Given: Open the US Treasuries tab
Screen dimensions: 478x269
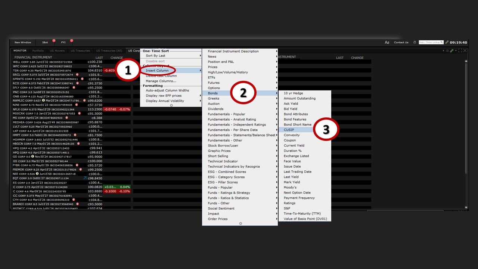Looking at the screenshot, I should tap(80, 51).
